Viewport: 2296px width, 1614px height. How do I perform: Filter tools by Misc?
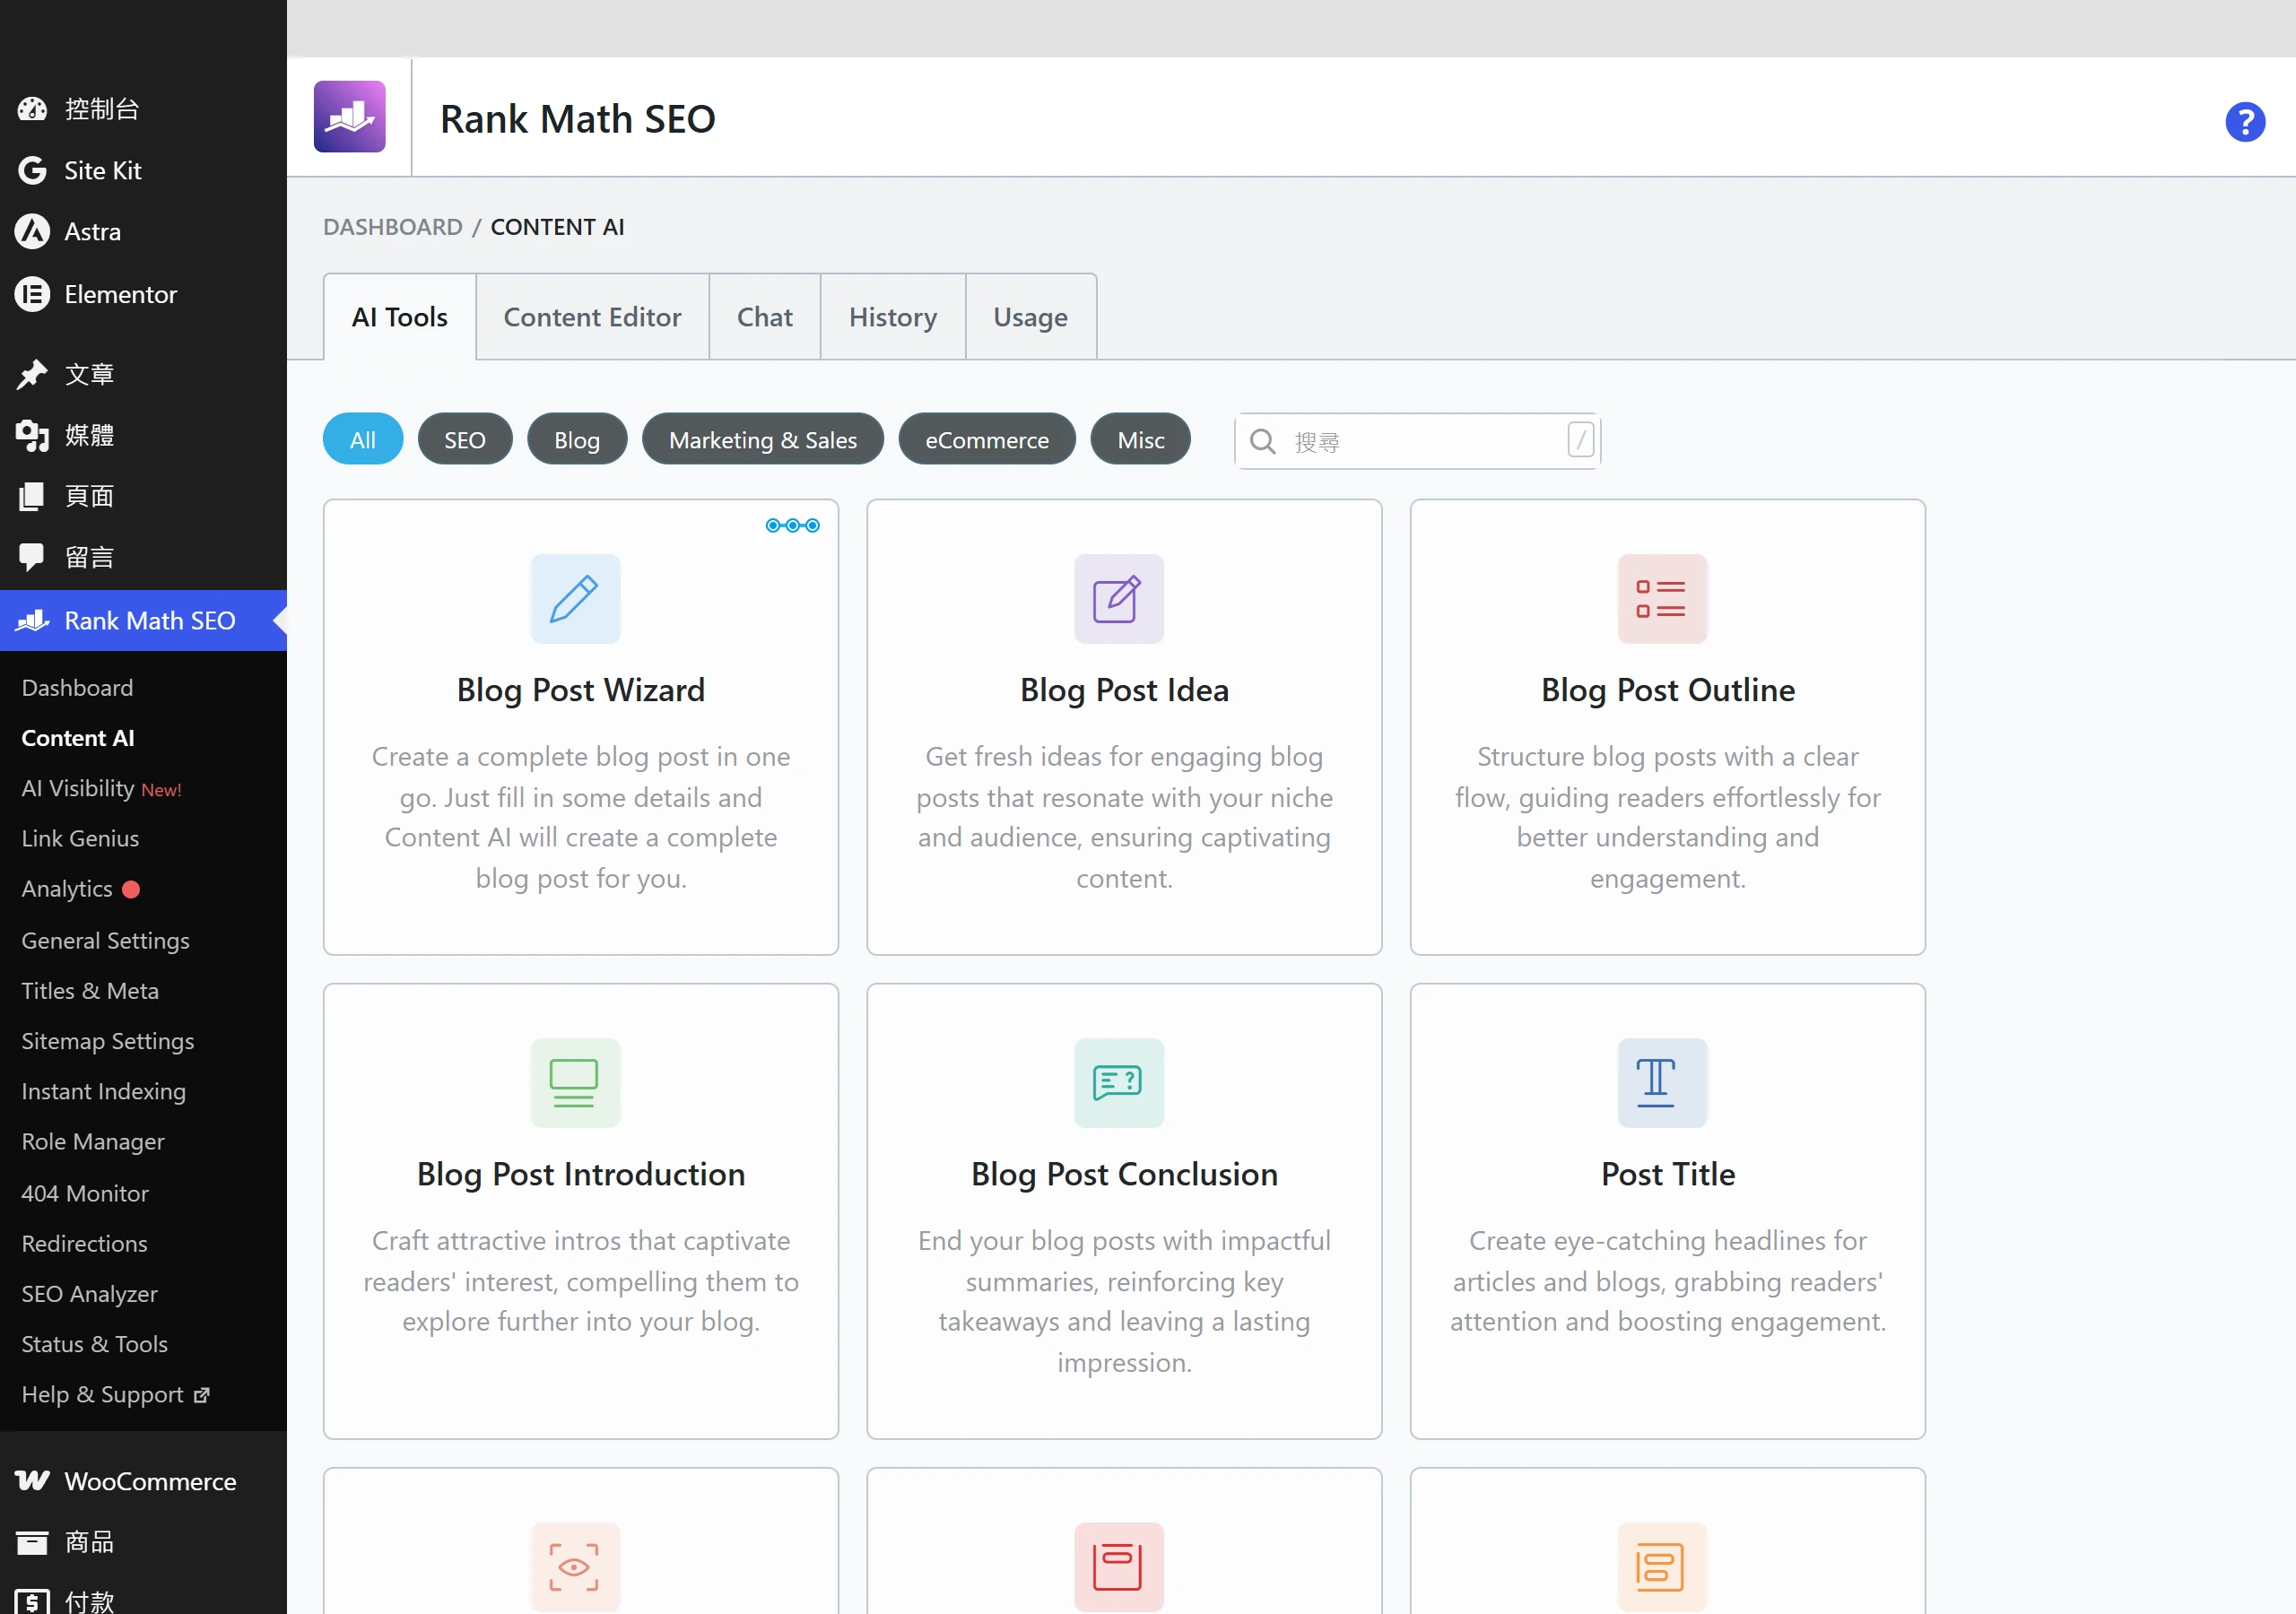[x=1141, y=439]
